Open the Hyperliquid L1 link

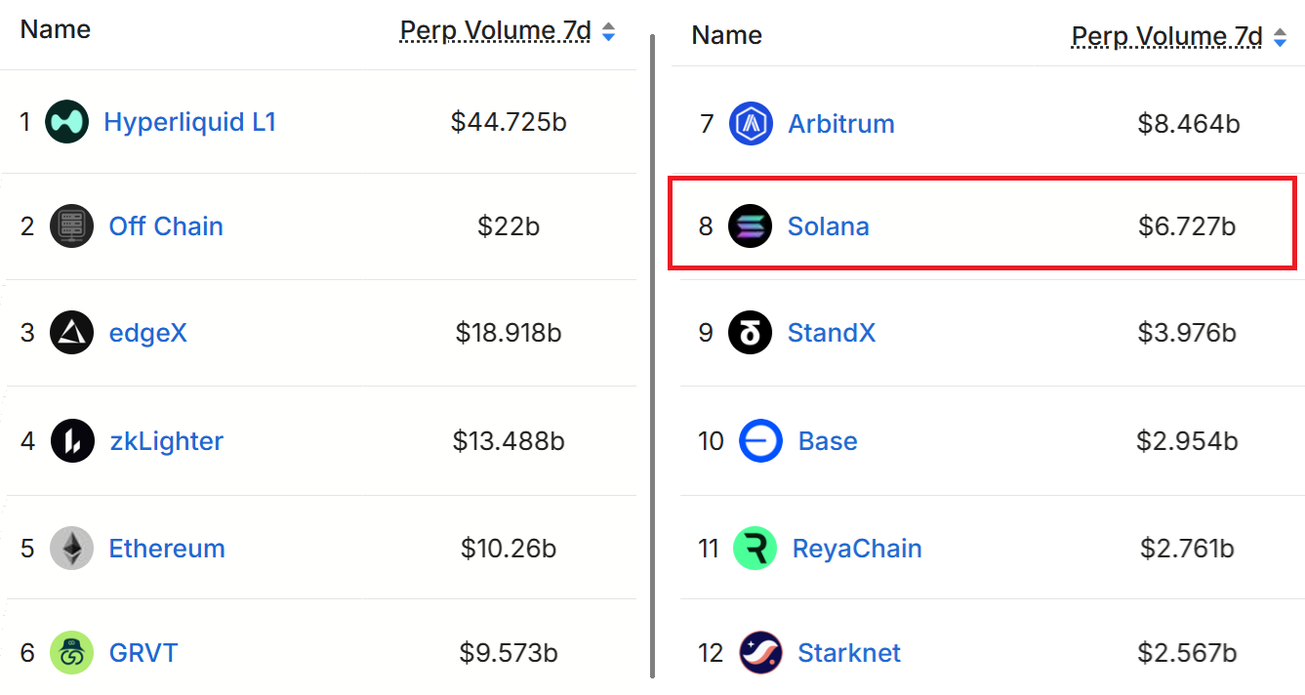pyautogui.click(x=189, y=121)
